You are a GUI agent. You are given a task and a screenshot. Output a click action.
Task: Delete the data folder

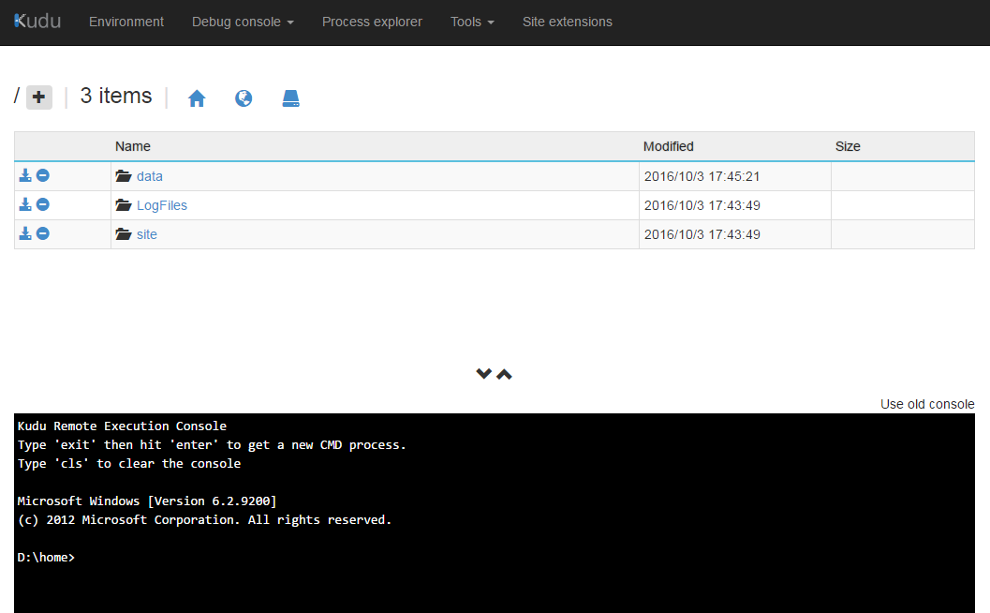[x=43, y=175]
